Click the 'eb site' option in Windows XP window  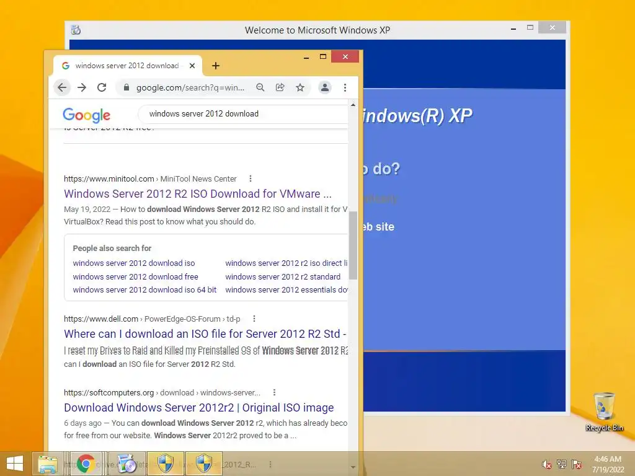[379, 227]
